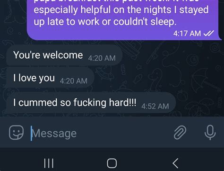Tap the double-check read receipt icon
Image resolution: width=224 pixels, height=171 pixels.
(208, 33)
